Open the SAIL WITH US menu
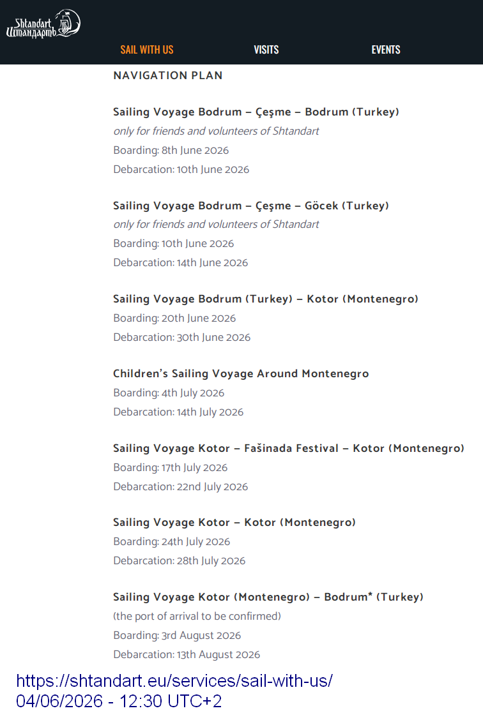 [x=146, y=50]
